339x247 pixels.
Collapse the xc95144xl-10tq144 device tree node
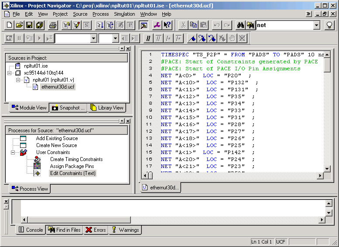10,73
